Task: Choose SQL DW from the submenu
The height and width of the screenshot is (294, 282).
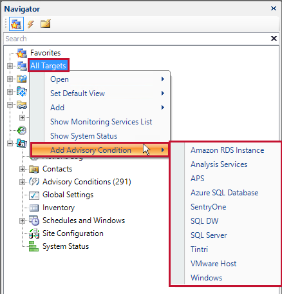Action: (x=205, y=221)
